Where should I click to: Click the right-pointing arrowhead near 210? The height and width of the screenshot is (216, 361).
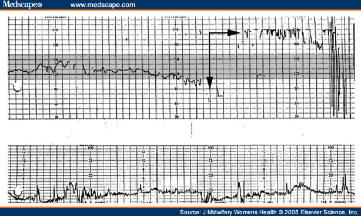(x=233, y=33)
